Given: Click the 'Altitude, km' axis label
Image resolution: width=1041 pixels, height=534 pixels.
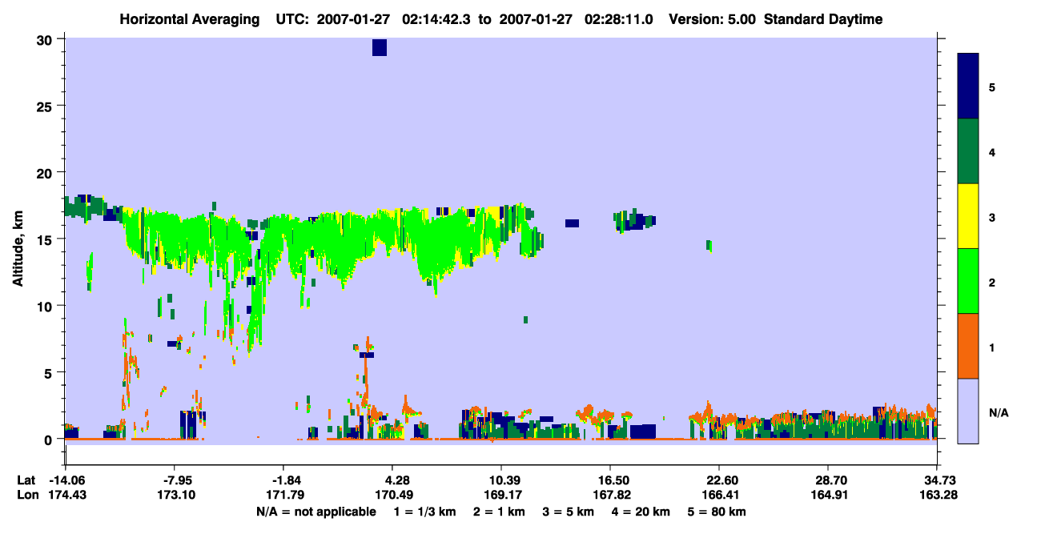Looking at the screenshot, I should (x=18, y=249).
